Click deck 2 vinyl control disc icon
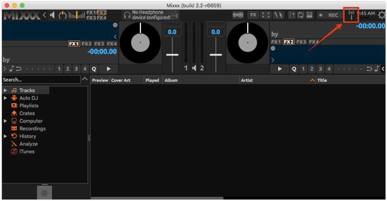The width and height of the screenshot is (387, 201). tap(273, 48)
